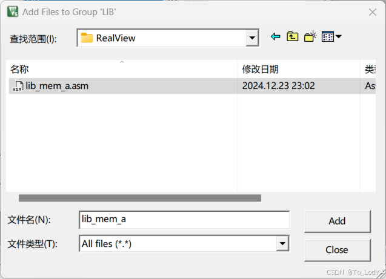
Task: Click the horizontal scrollbar in file list
Action: (x=140, y=198)
